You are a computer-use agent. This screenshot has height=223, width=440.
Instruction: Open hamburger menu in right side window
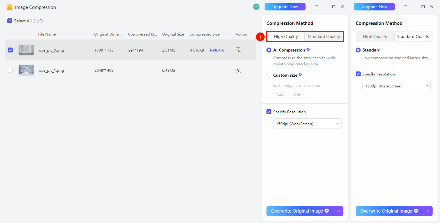406,7
